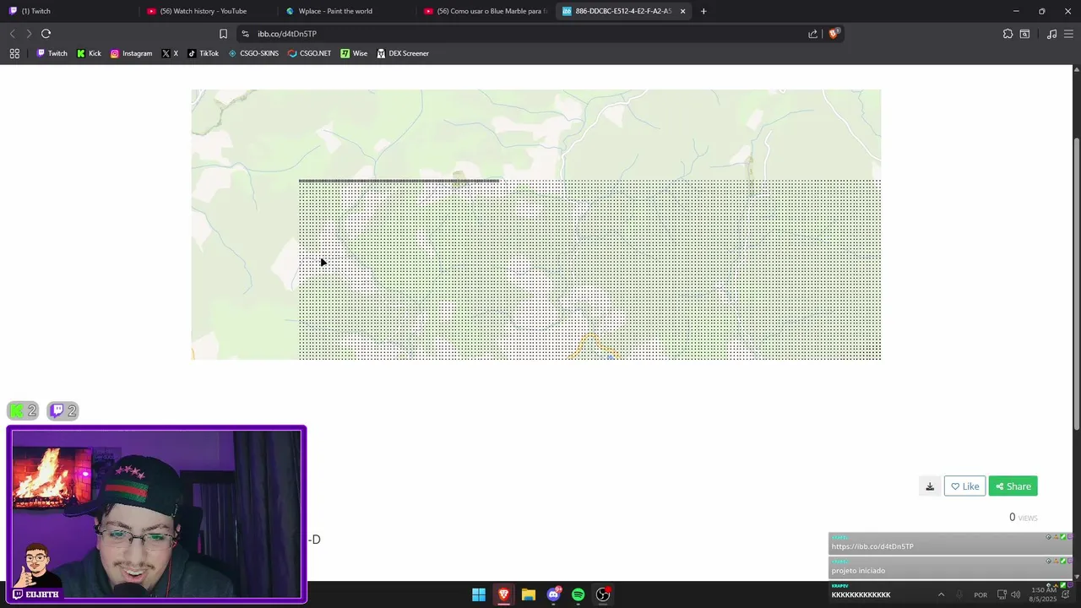Open the Kick bookmark
Image resolution: width=1081 pixels, height=608 pixels.
[x=89, y=53]
